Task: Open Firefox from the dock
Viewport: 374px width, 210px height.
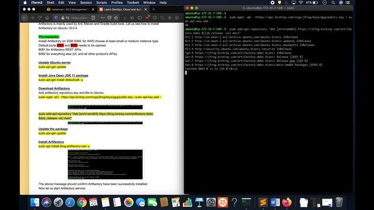Action: pyautogui.click(x=287, y=202)
